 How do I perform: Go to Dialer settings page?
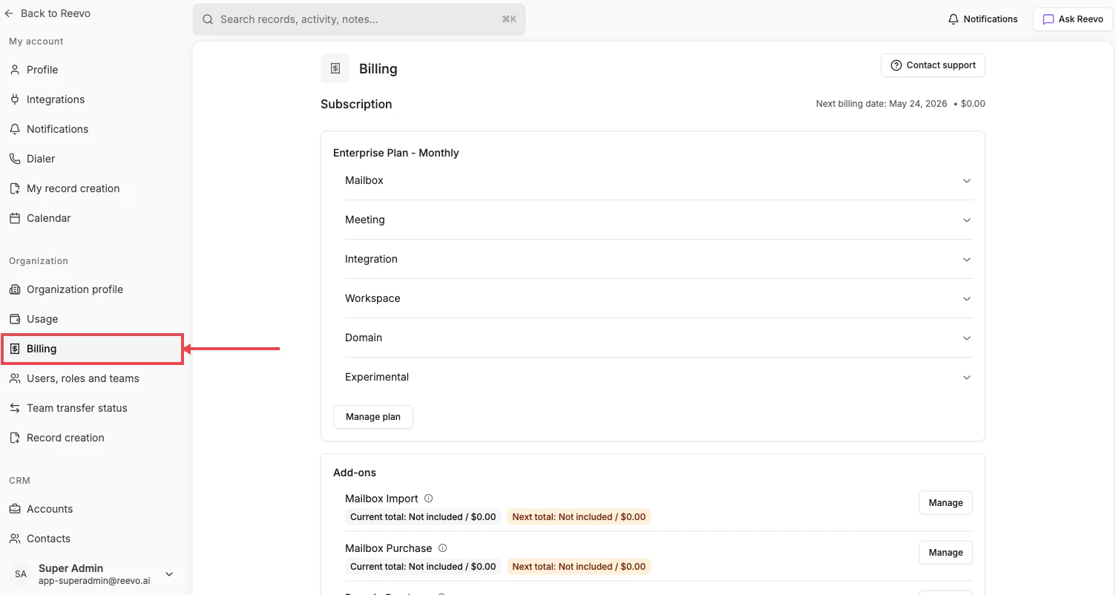tap(93, 159)
